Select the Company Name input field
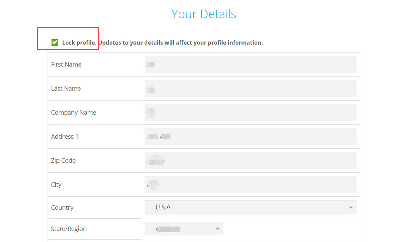 (250, 113)
